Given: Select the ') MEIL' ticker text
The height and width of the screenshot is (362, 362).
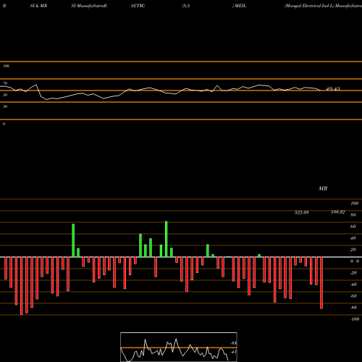Looking at the screenshot, I should click(239, 6).
